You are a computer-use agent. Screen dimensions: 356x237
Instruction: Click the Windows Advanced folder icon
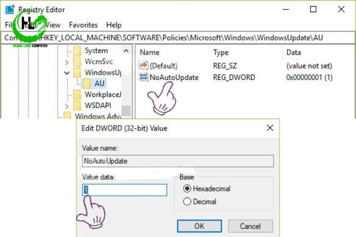click(67, 115)
